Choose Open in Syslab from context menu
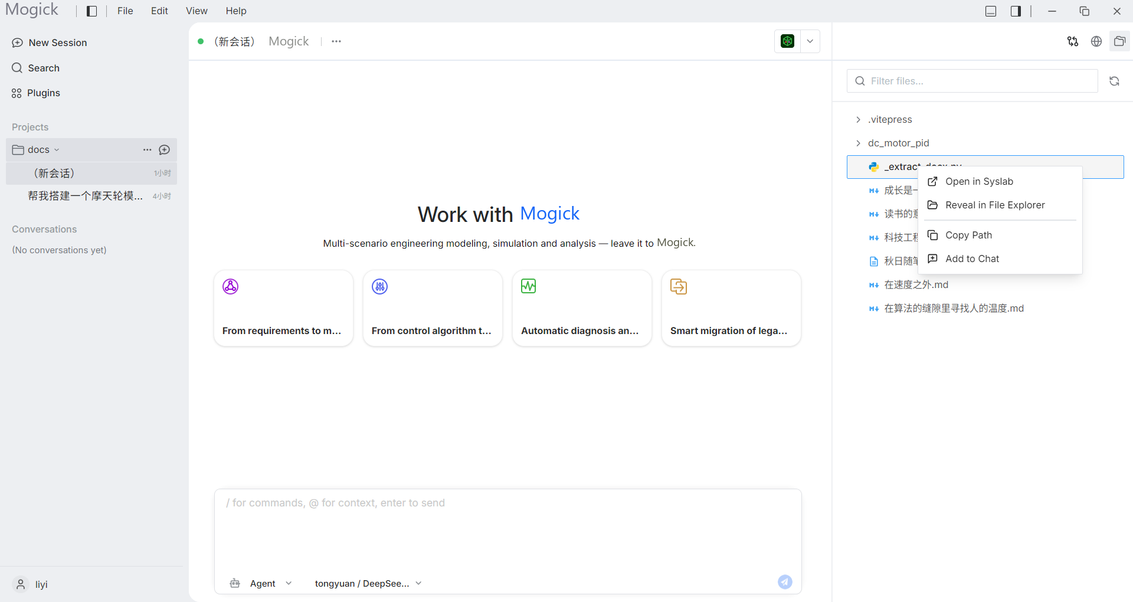This screenshot has height=602, width=1133. 1000,181
